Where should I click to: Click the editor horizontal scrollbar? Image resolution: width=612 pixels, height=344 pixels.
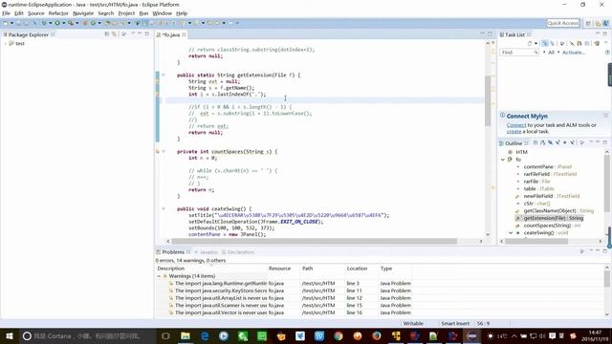315,241
